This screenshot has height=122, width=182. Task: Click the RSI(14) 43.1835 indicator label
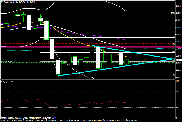pos(7,81)
